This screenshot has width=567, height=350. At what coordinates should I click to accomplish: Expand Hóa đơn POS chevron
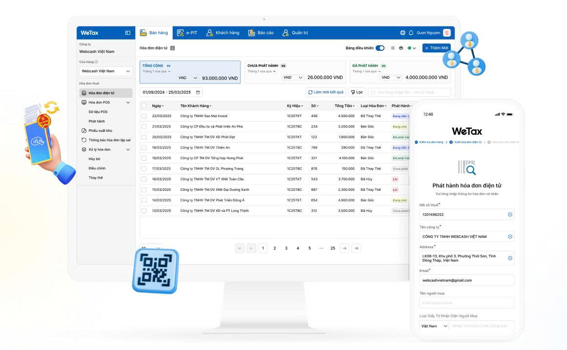pos(128,103)
